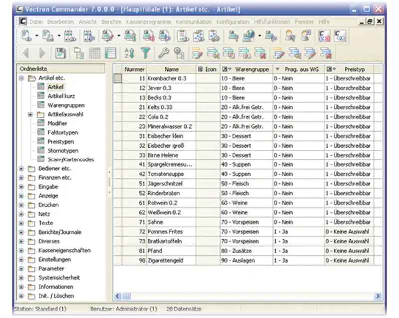Click the cash register with wrench icon
Screen dimensions: 399x318
[x=233, y=36]
